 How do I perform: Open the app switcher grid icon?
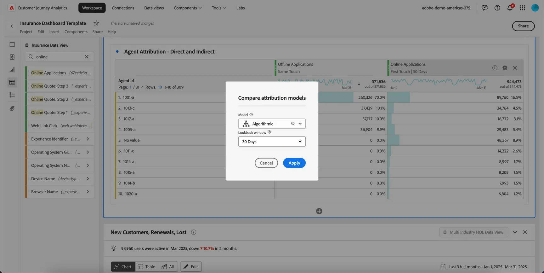(x=523, y=8)
